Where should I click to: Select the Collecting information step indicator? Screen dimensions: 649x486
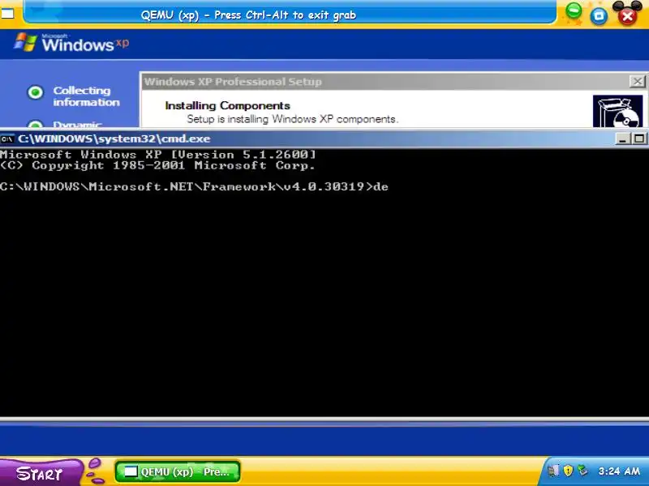pos(36,92)
